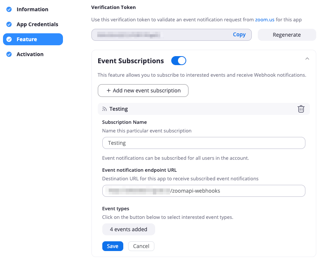Click plus icon on Add new event subscription

109,91
